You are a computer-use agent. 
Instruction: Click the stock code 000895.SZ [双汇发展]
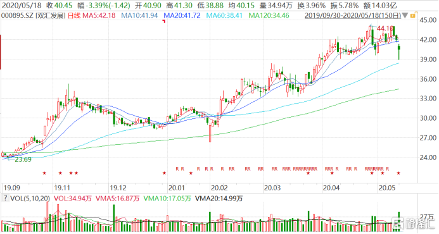coord(34,15)
